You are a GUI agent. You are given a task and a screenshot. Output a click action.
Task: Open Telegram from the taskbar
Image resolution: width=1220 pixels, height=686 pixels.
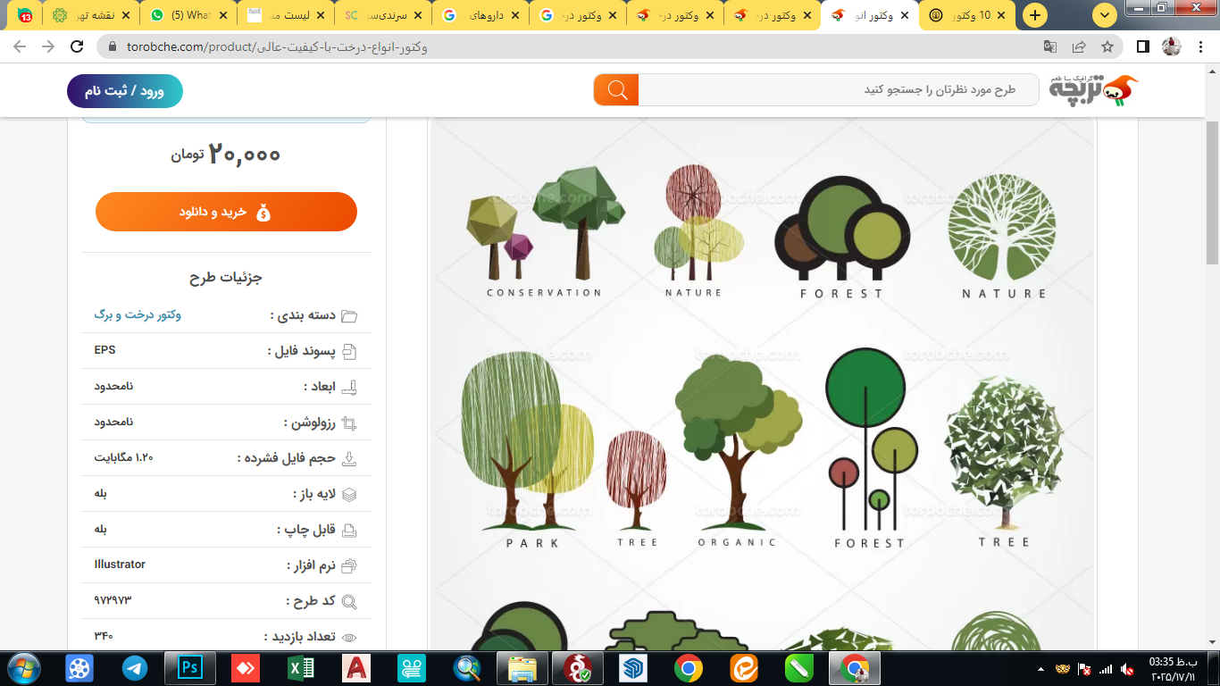(135, 667)
